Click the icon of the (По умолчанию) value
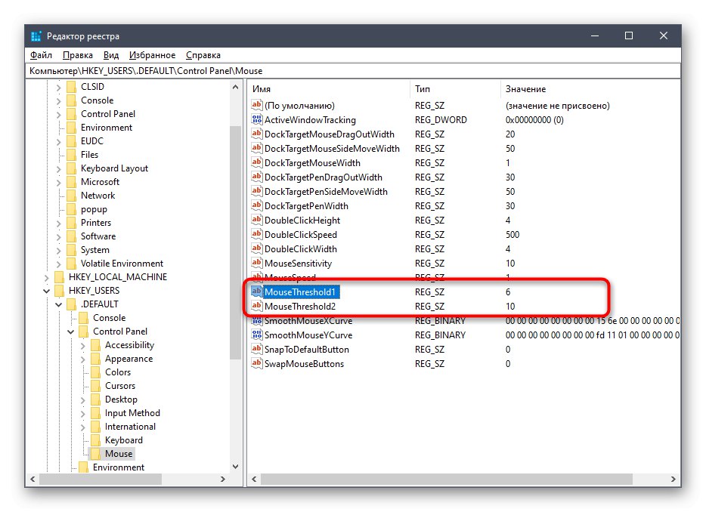This screenshot has width=706, height=512. [x=257, y=105]
